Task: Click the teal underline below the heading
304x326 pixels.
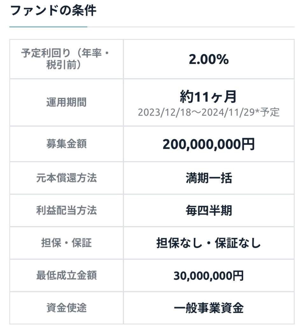Action: (x=48, y=27)
